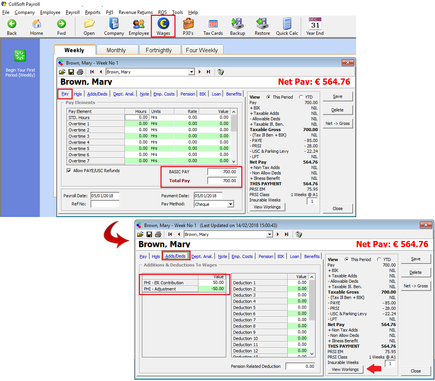Click Pay Elements scrollbar down arrow
The height and width of the screenshot is (381, 435).
click(x=234, y=161)
